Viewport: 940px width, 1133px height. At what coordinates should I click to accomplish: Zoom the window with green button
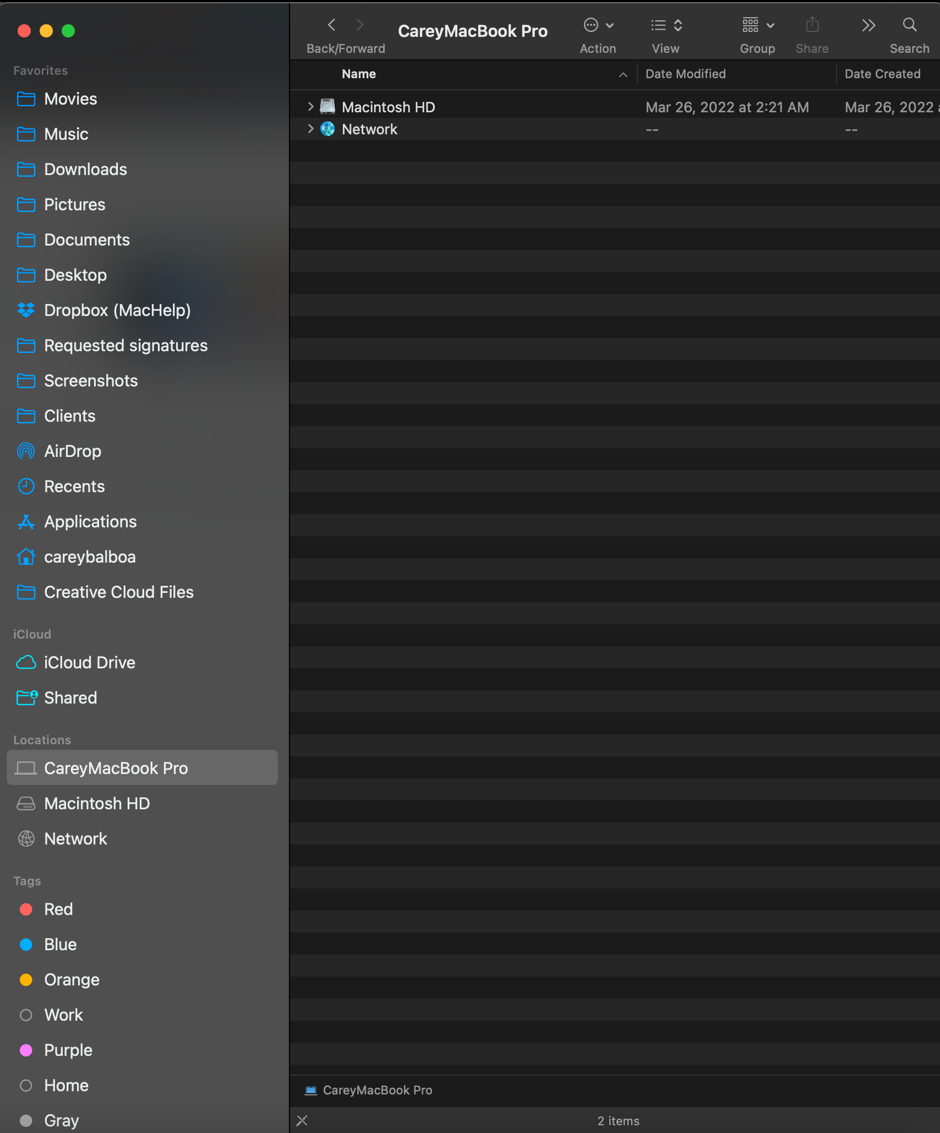point(68,31)
